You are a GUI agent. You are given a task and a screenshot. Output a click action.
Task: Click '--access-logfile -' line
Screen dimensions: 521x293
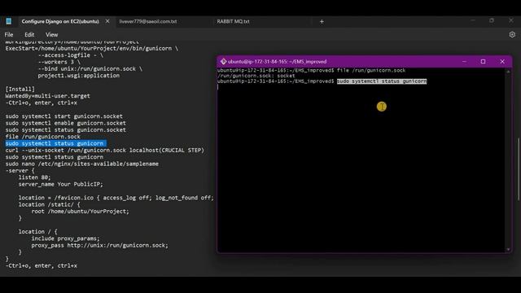pyautogui.click(x=71, y=55)
